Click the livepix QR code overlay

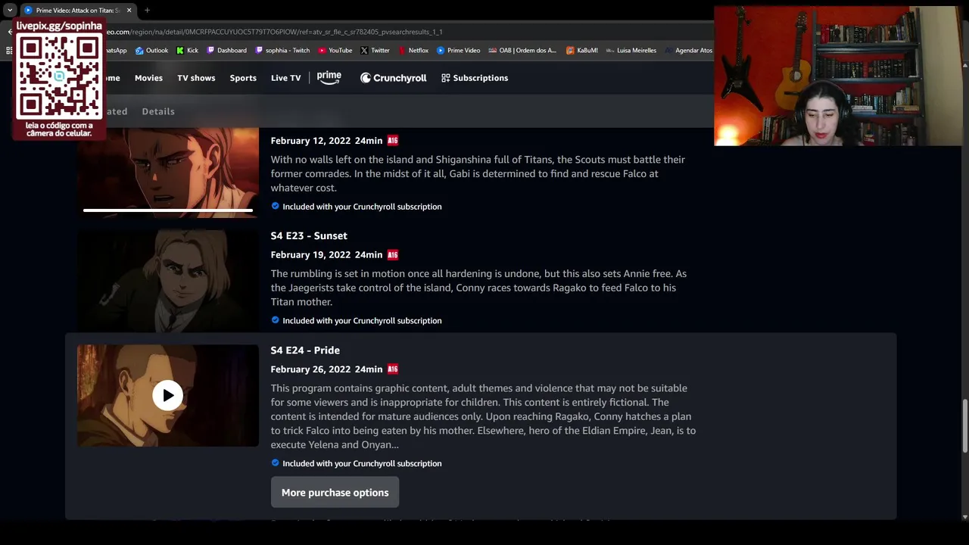coord(59,78)
